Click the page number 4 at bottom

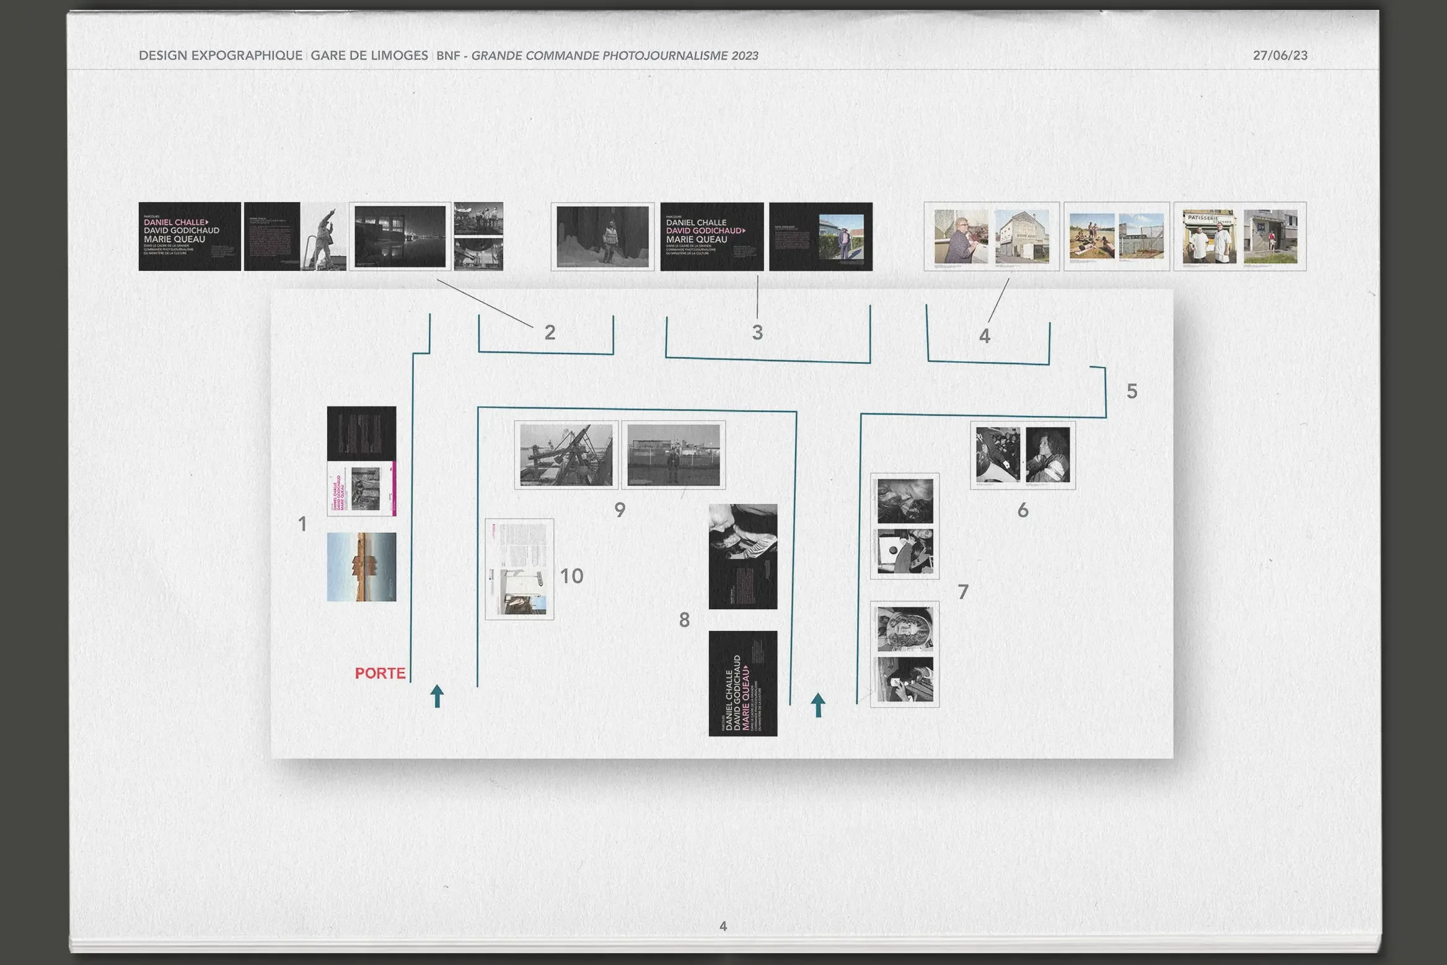[x=723, y=926]
